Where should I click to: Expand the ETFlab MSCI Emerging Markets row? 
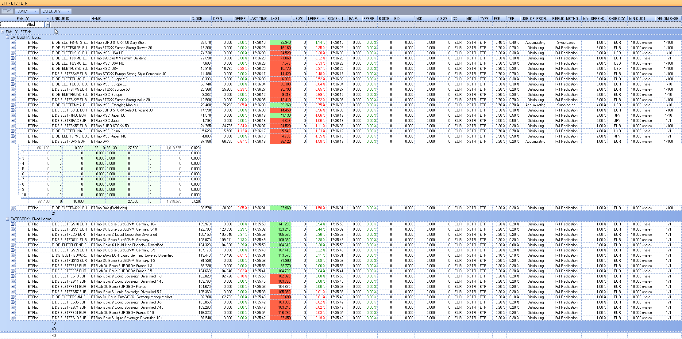click(13, 105)
